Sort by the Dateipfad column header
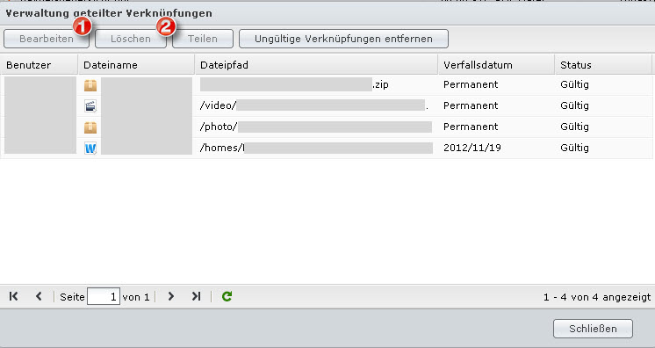The image size is (655, 348). click(317, 65)
